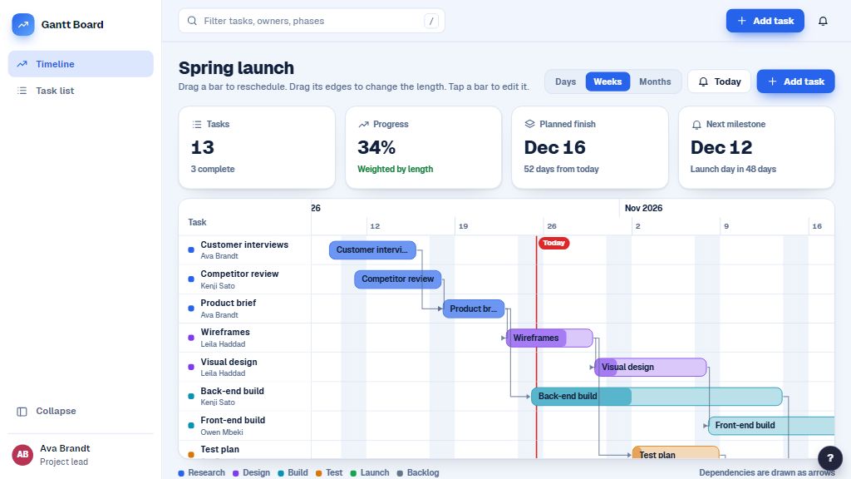
Task: Focus the filter tasks search field
Action: tap(312, 21)
